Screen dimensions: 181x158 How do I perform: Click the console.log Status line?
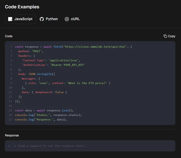coord(48,115)
